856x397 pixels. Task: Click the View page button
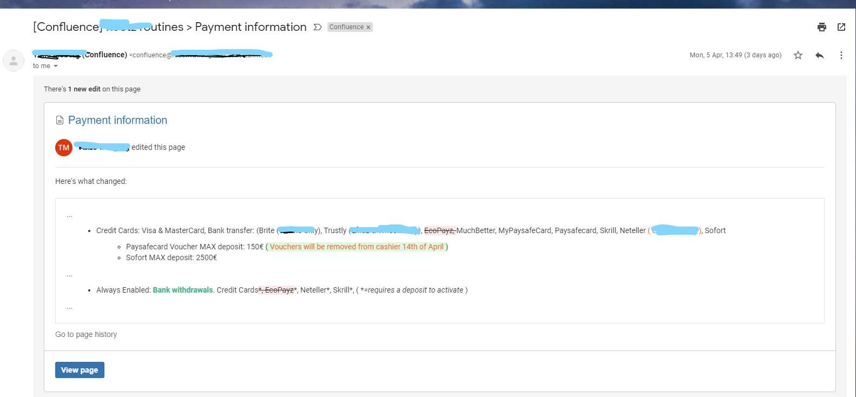tap(80, 370)
